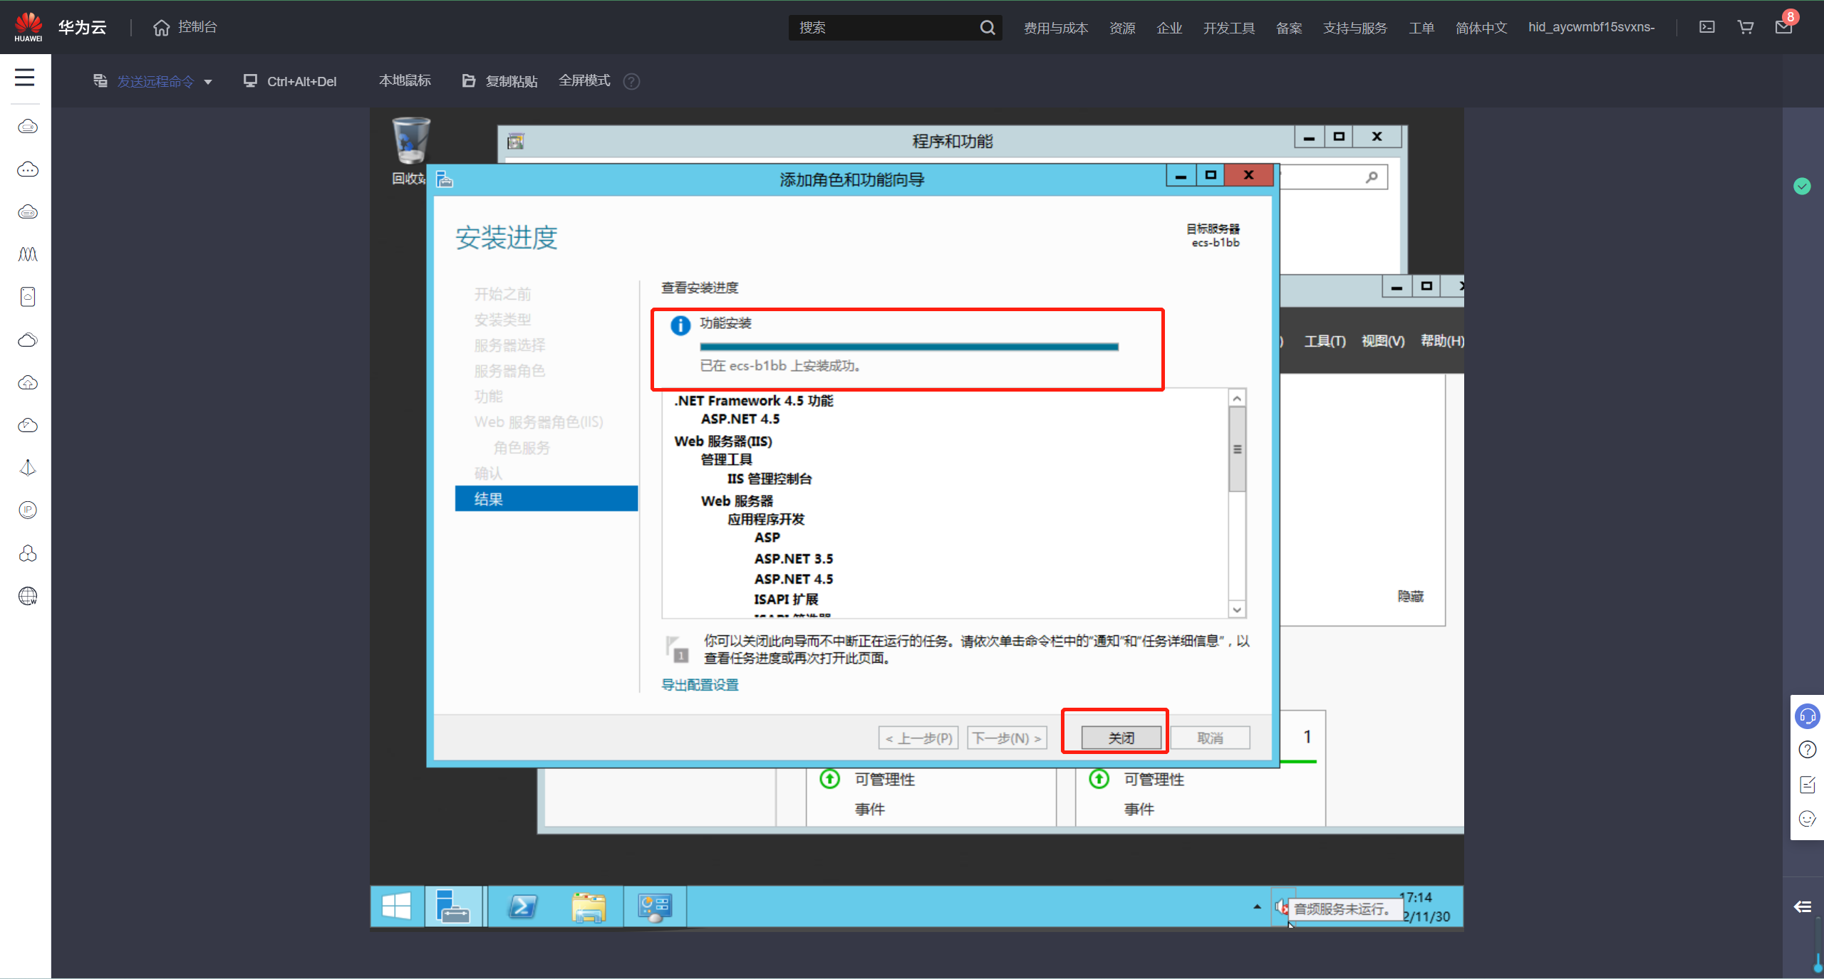
Task: Open File Explorer taskbar icon
Action: point(589,906)
